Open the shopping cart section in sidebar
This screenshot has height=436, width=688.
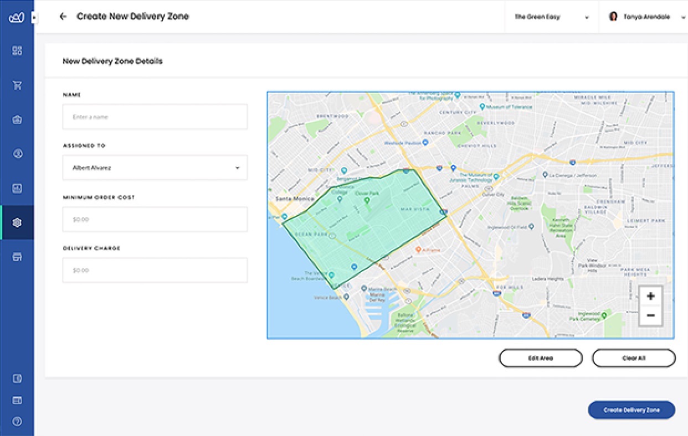coord(17,85)
